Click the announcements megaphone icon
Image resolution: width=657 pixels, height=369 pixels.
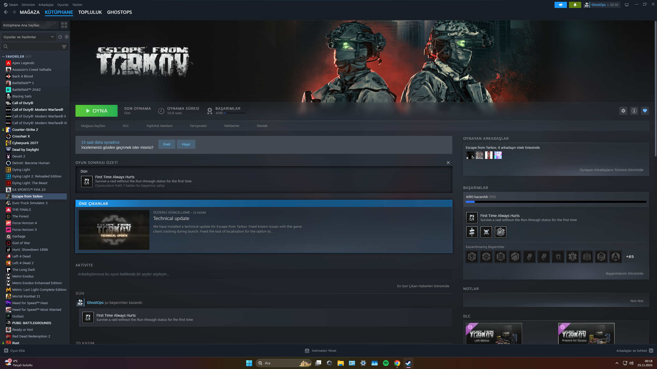coord(560,5)
